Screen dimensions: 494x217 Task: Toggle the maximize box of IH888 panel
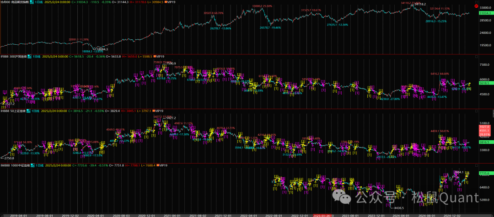point(476,111)
